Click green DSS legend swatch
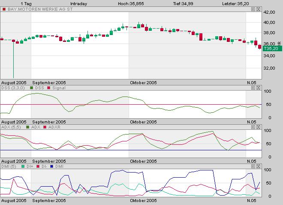The width and height of the screenshot is (283, 205). point(32,88)
